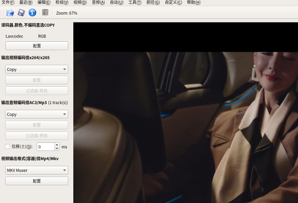Click on the video preview frame

[186, 112]
